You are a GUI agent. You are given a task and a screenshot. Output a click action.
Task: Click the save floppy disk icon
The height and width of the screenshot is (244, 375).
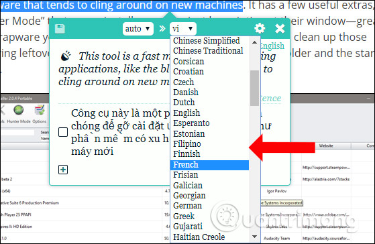(x=60, y=29)
